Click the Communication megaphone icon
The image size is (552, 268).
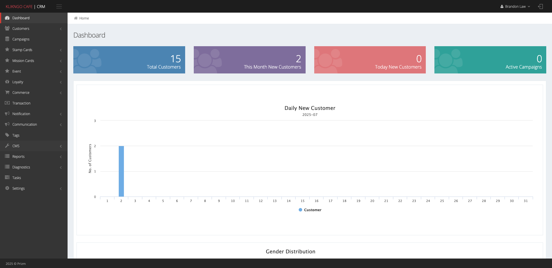(7, 124)
